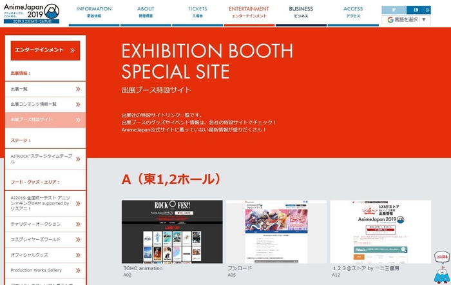
Task: Click the chevron next to オフィシャルグッズ
Action: (x=78, y=255)
